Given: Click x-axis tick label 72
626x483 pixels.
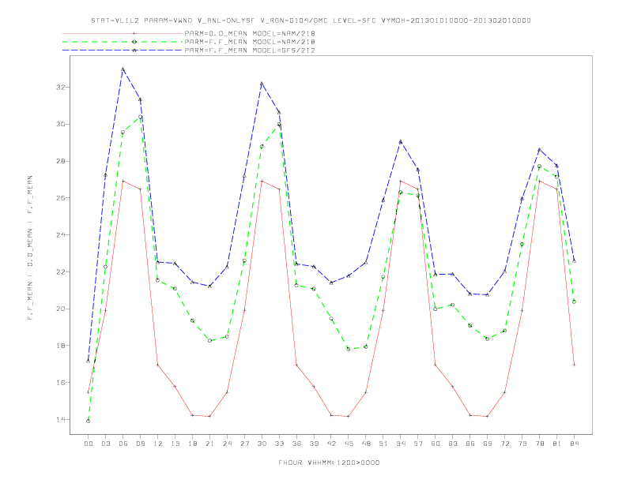Looking at the screenshot, I should point(504,444).
